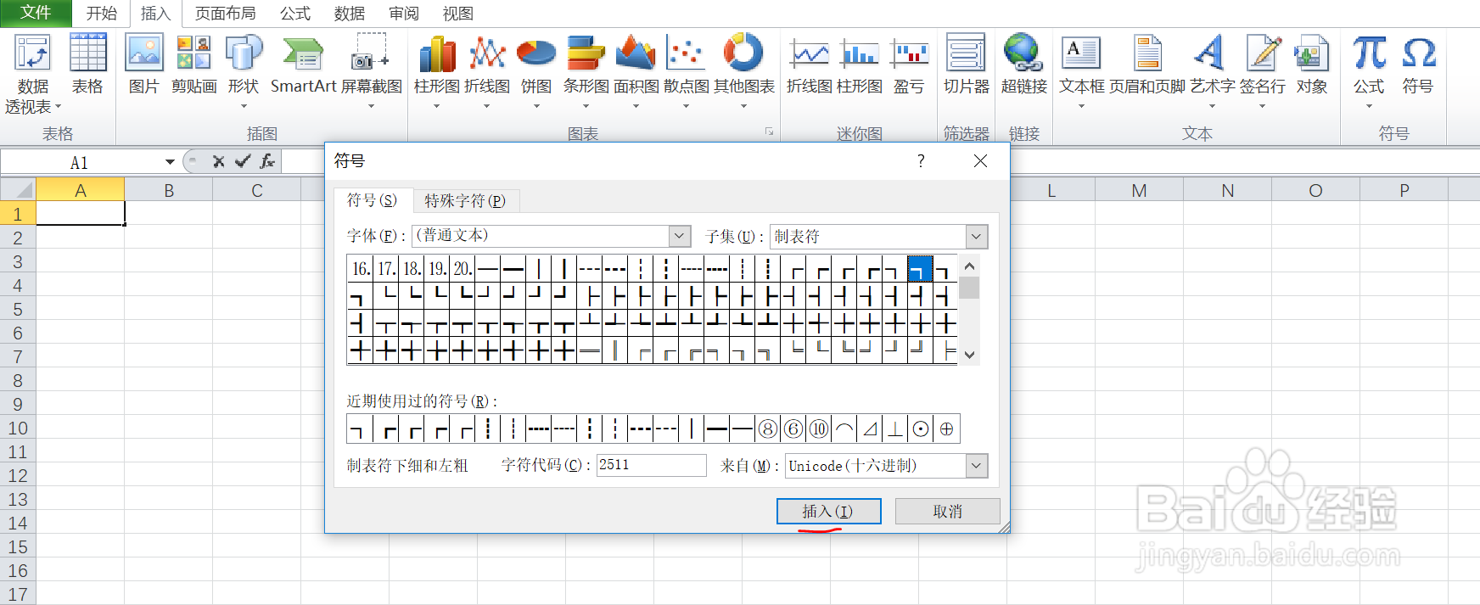The height and width of the screenshot is (605, 1480).
Task: Open Other Charts (其他图表)
Action: pyautogui.click(x=744, y=72)
